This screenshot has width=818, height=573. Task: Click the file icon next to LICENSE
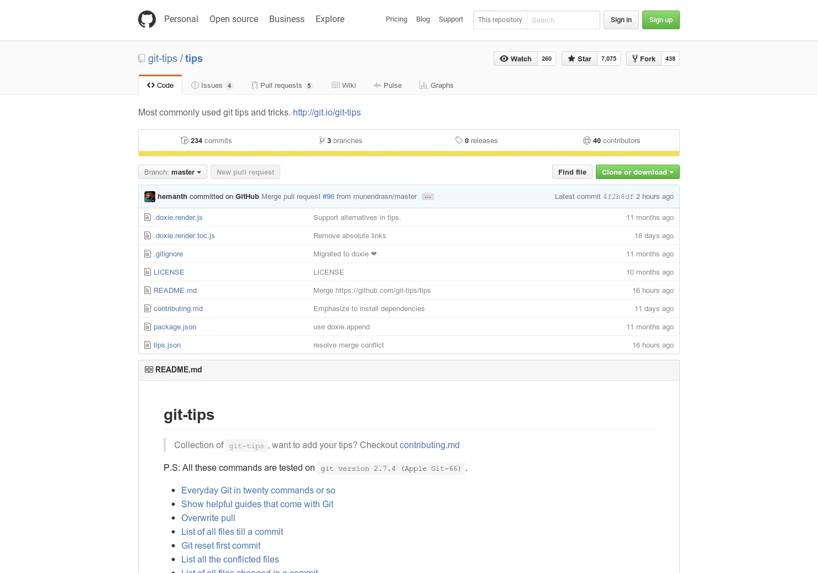148,272
